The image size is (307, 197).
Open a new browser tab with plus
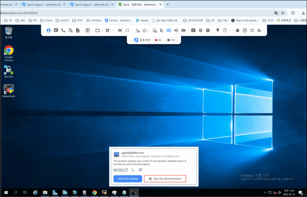(168, 4)
